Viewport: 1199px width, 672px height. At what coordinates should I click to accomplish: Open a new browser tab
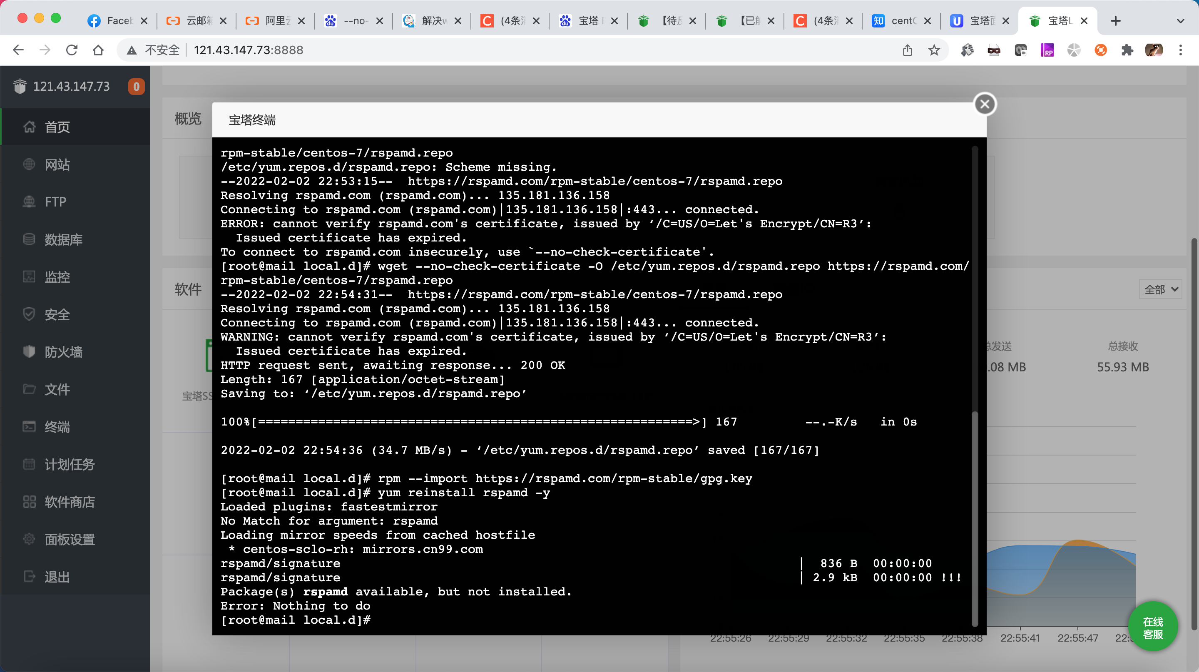[1116, 20]
